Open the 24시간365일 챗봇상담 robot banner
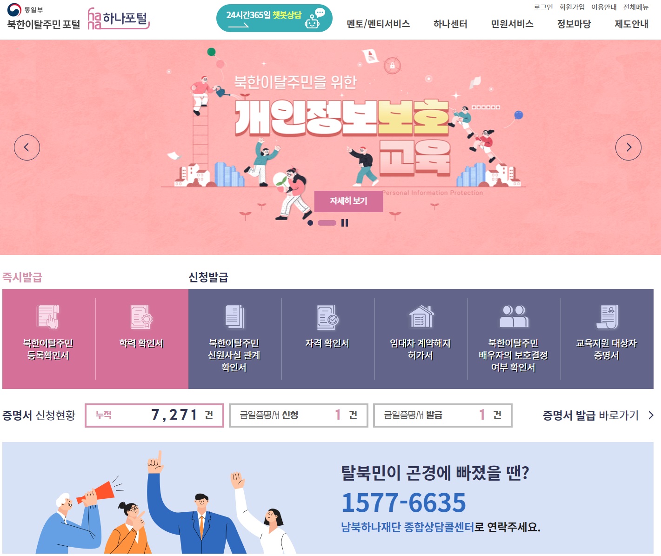This screenshot has width=661, height=556. coord(274,18)
